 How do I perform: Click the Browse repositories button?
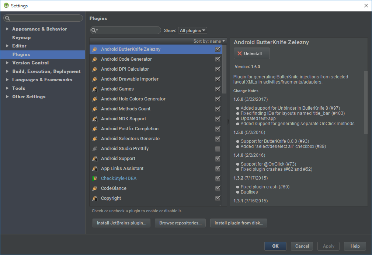(x=180, y=223)
